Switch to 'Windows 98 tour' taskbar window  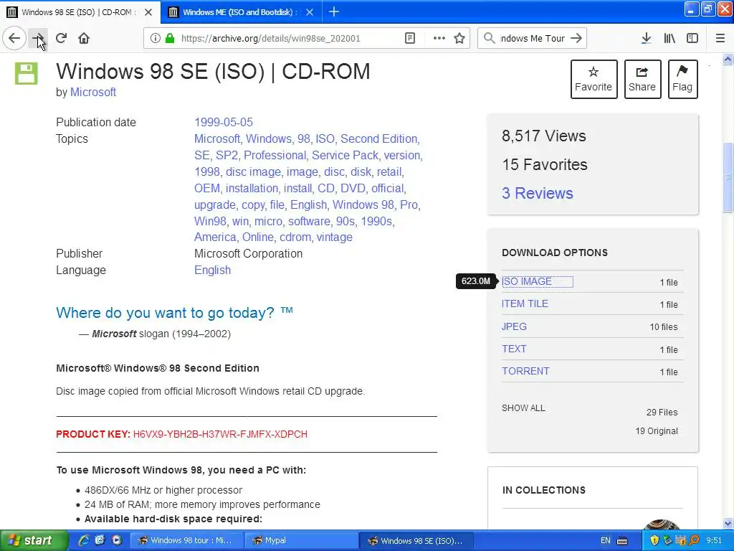[186, 541]
